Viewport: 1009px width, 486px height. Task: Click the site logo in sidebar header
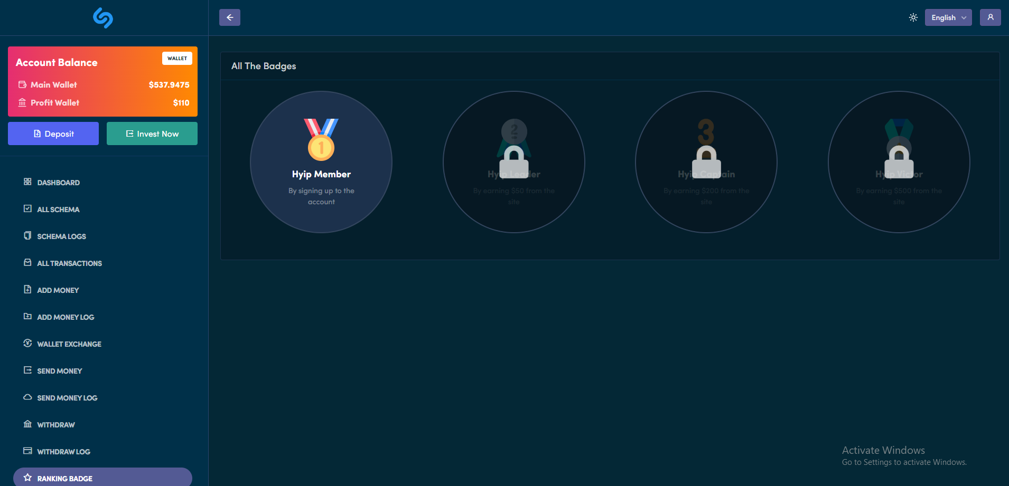coord(103,18)
